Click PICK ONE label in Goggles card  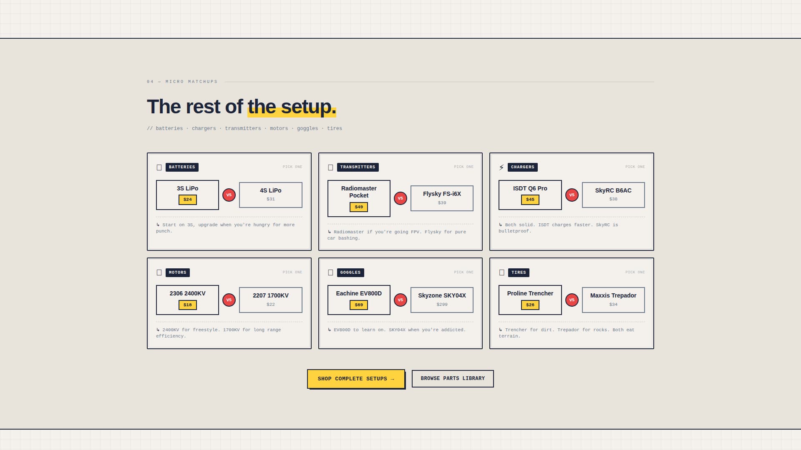point(463,272)
